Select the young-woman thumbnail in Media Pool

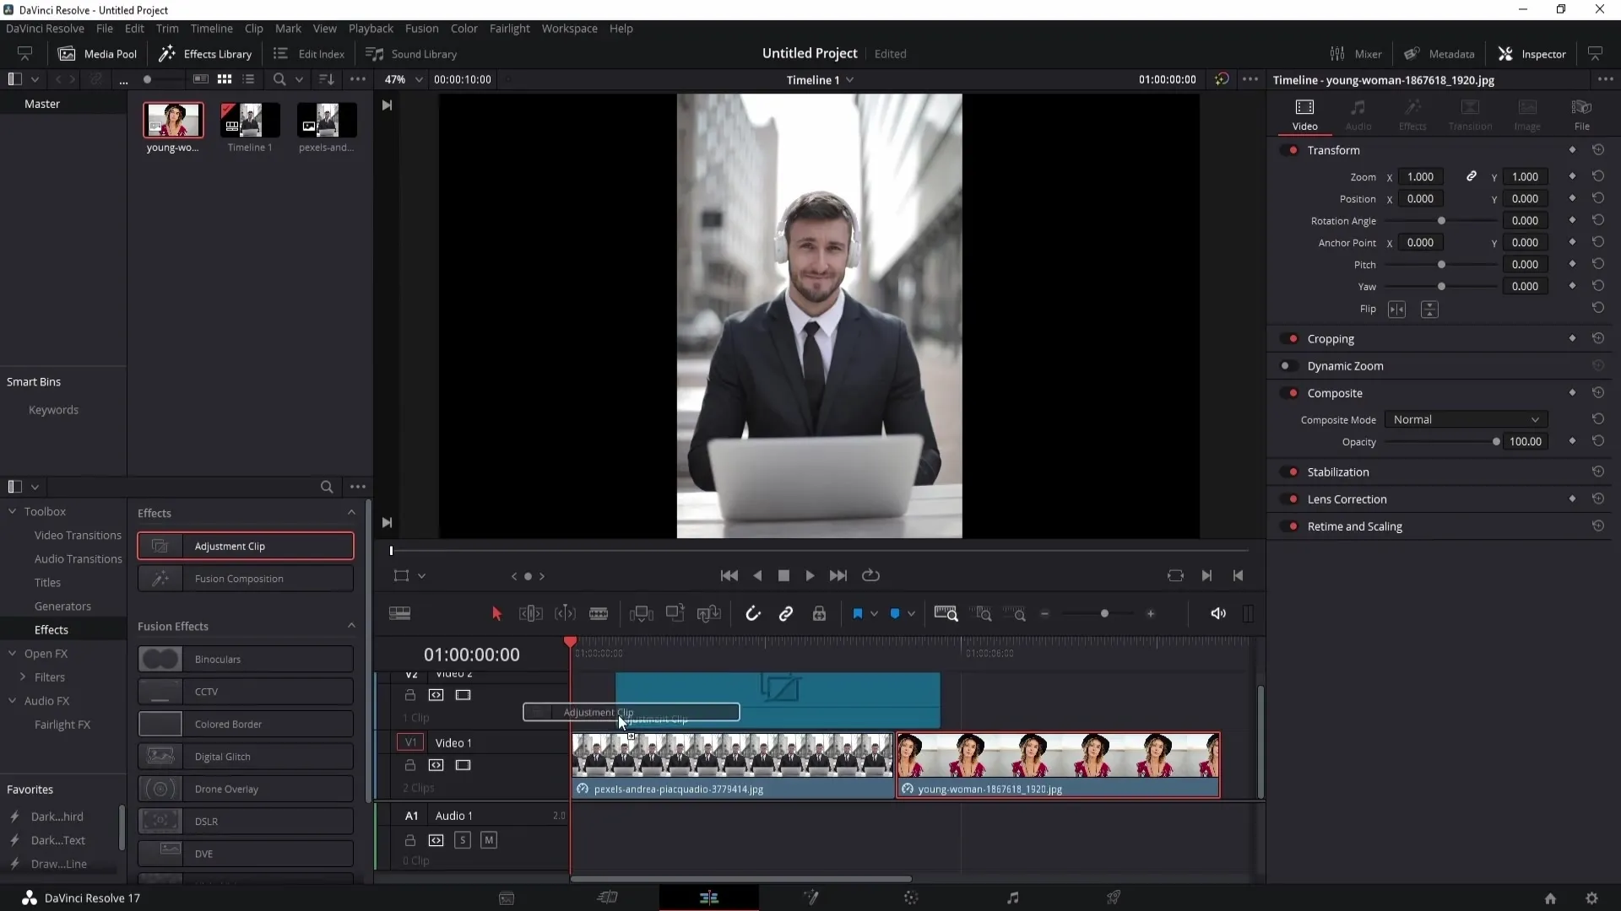172,119
